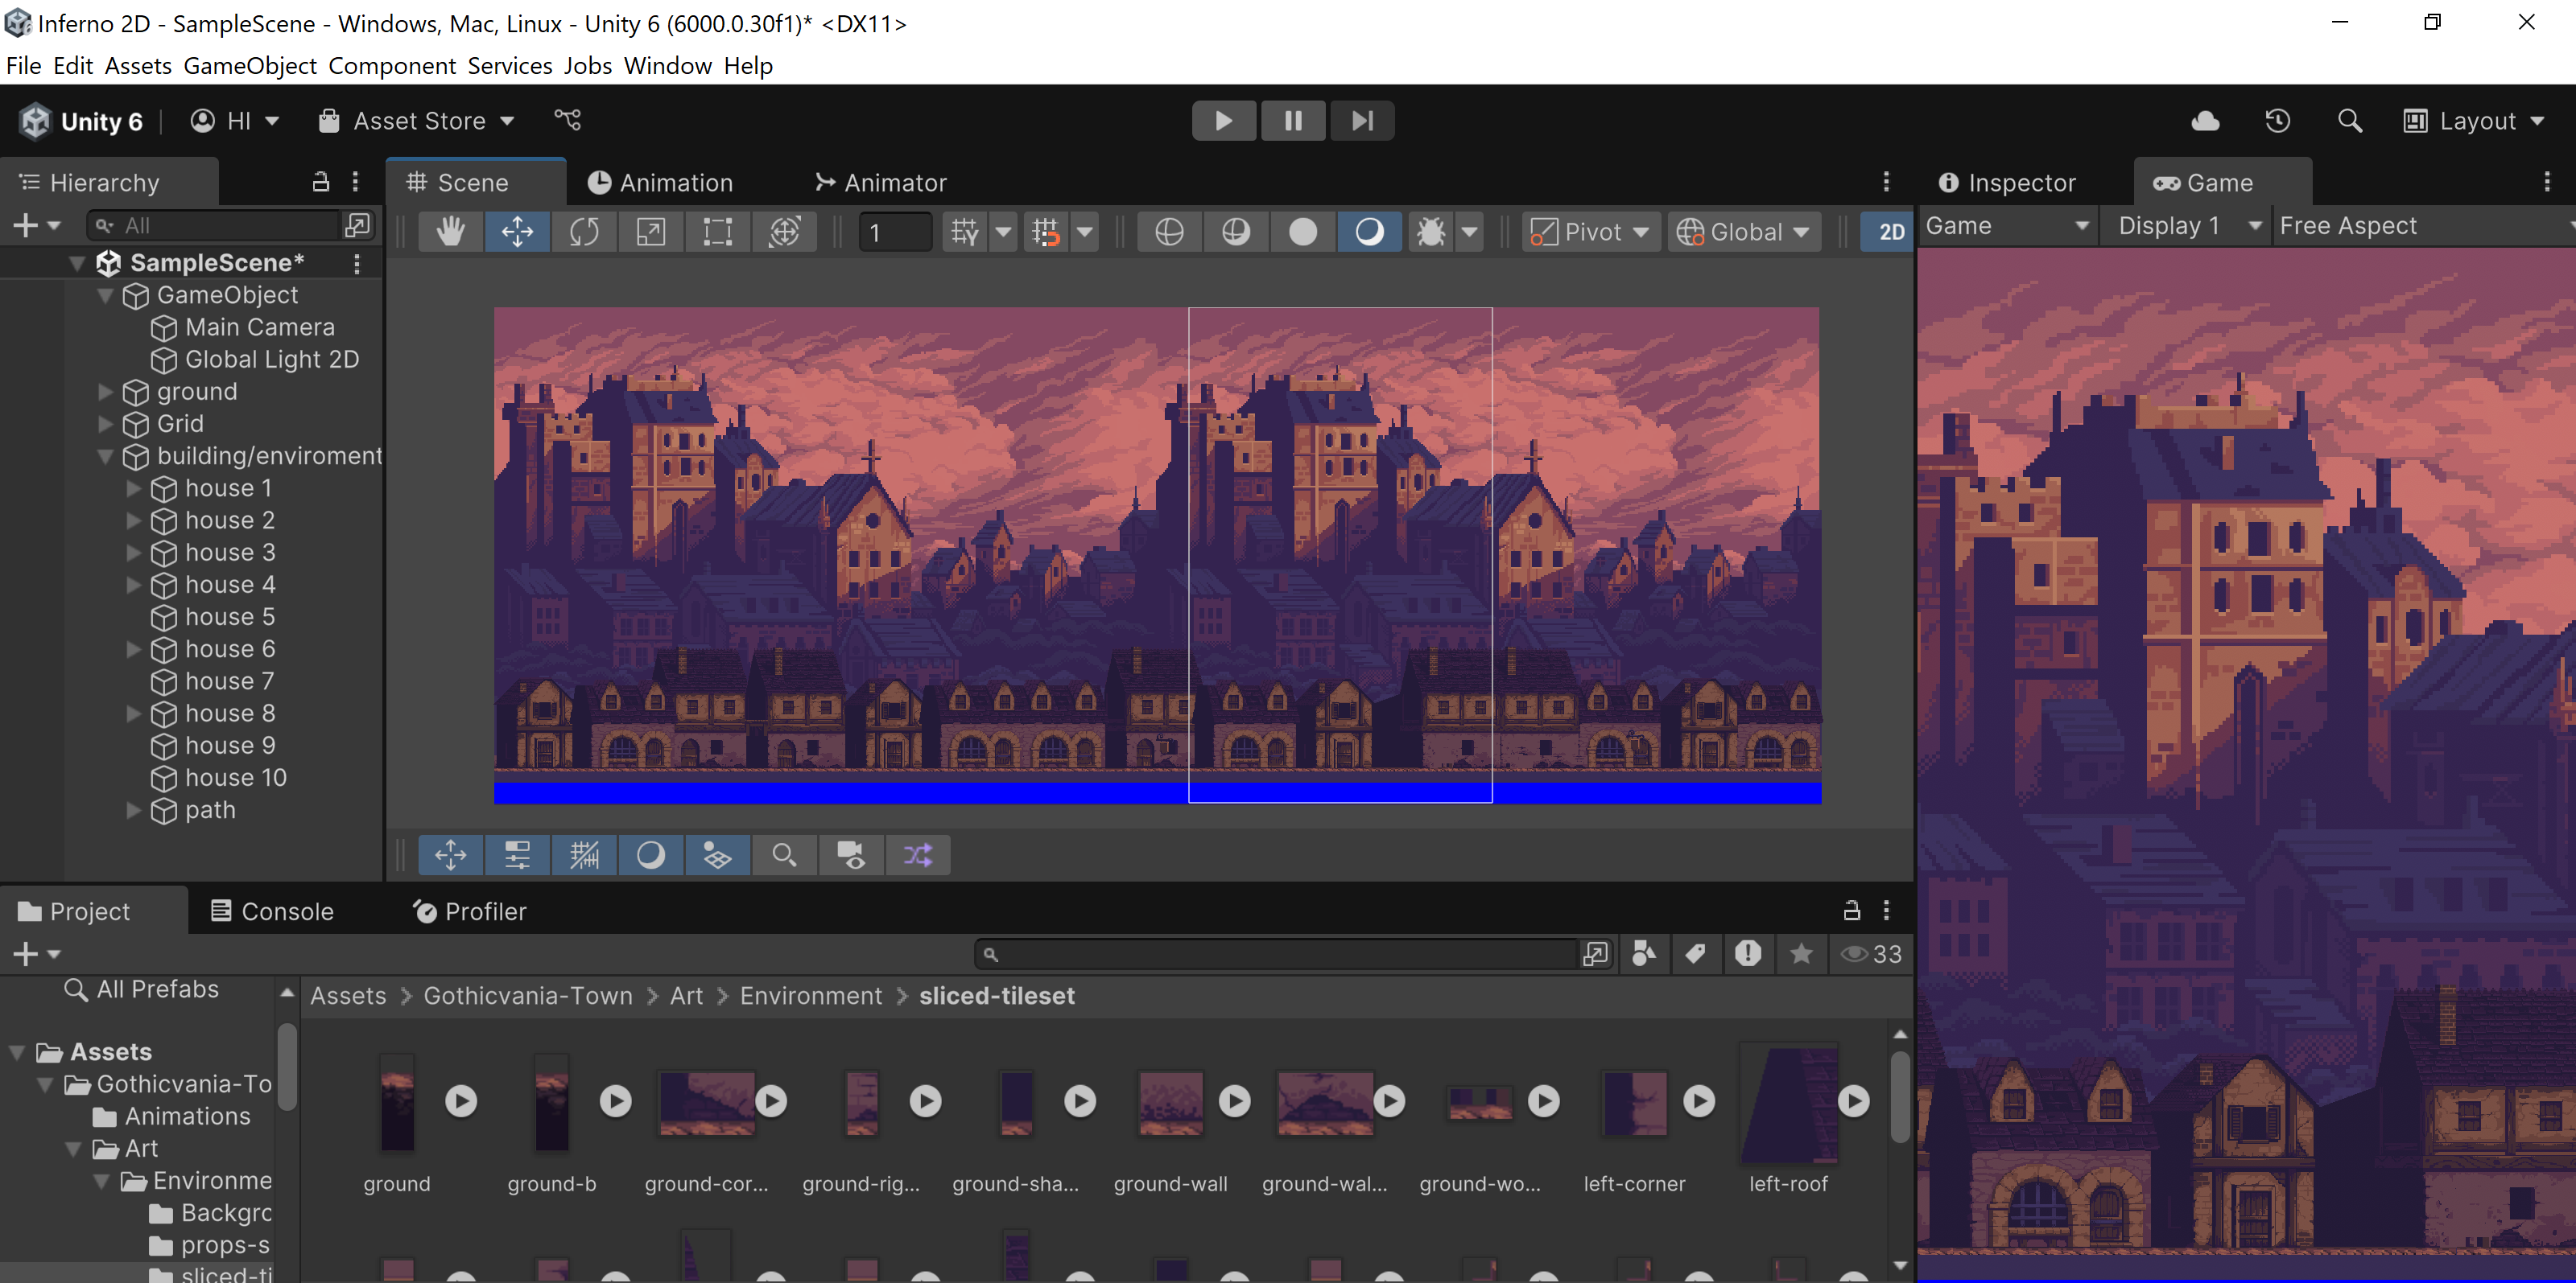
Task: Switch to the Inspector tab
Action: coord(2008,183)
